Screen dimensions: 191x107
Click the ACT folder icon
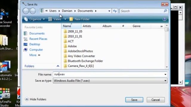pyautogui.click(x=65, y=41)
